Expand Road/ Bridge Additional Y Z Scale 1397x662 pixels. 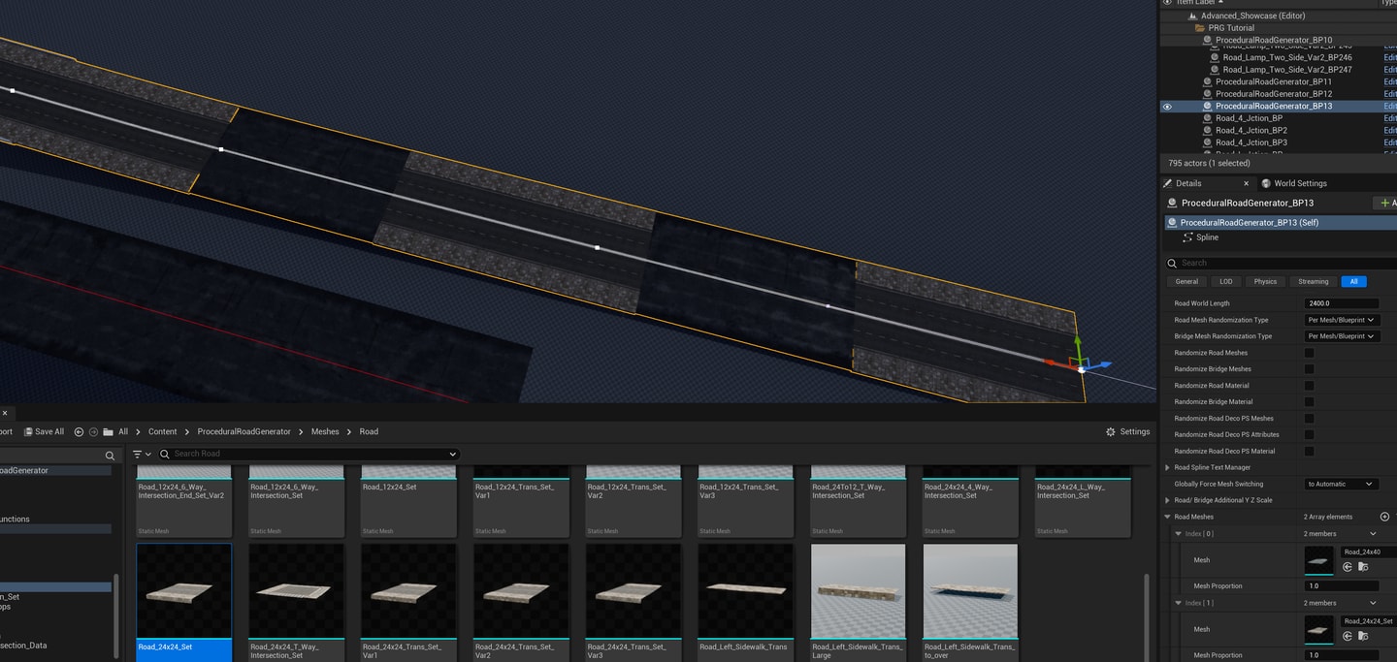click(1167, 500)
